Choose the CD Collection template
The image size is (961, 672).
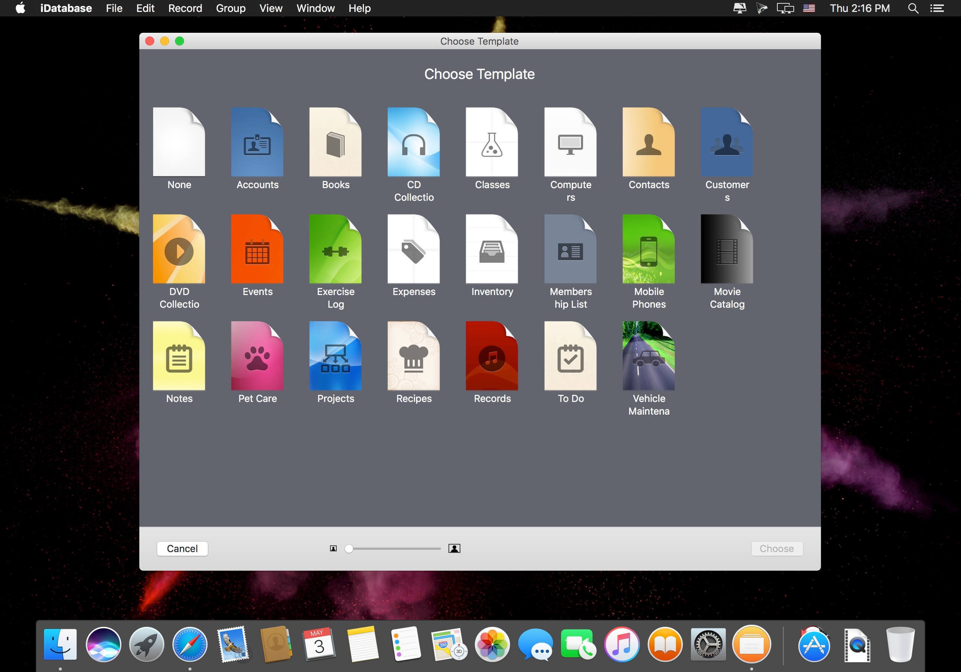coord(413,142)
